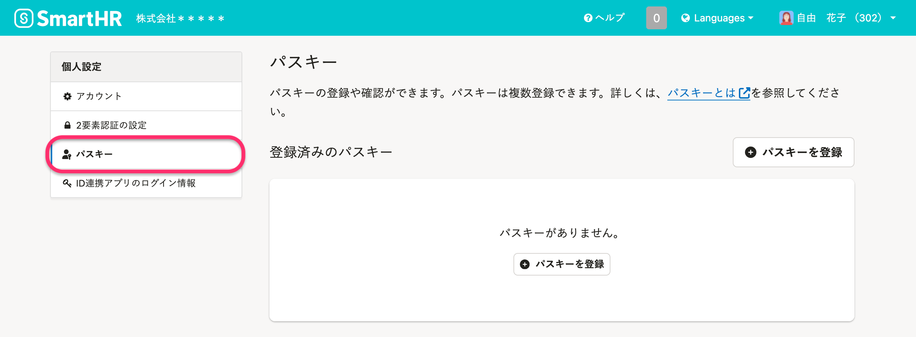Click the gear icon next to アカウント
Image resolution: width=916 pixels, height=337 pixels.
pos(68,95)
